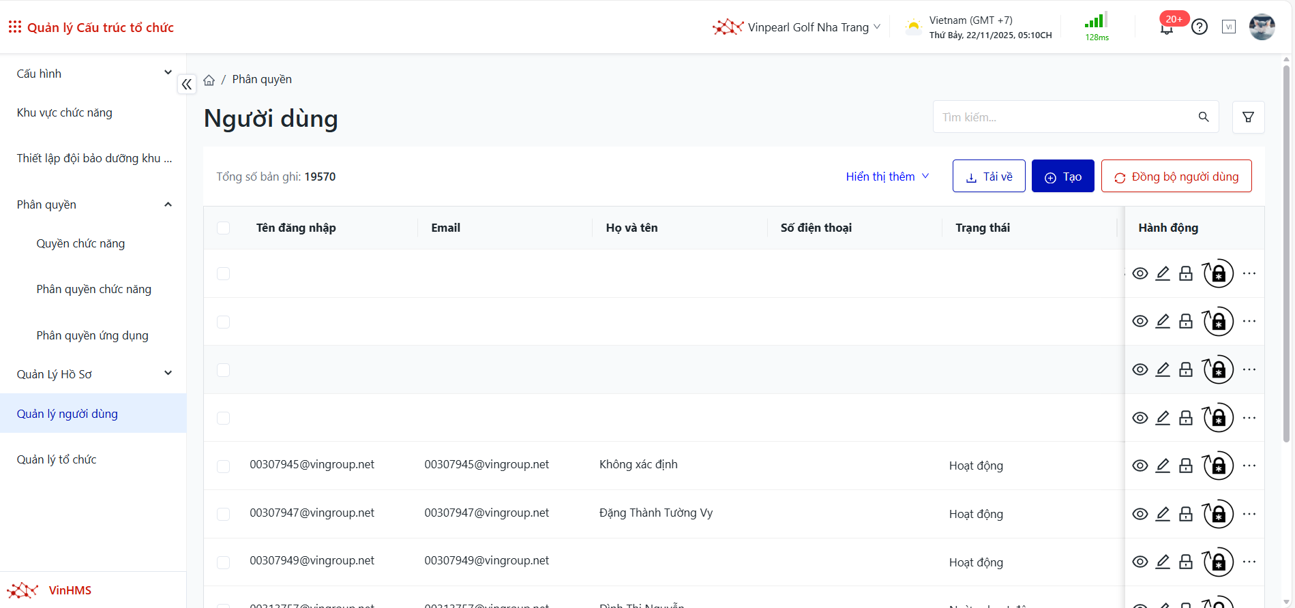Collapse the sidebar with double-chevron icon
Screen dimensions: 1295x608
186,85
